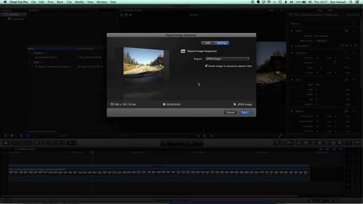The height and width of the screenshot is (204, 363).
Task: Toggle the Correction 1 checkbox in inspector
Action: pos(292,46)
